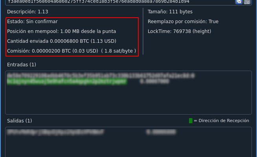Image resolution: width=257 pixels, height=157 pixels.
Task: Click the blurred output amount value
Action: pyautogui.click(x=161, y=132)
